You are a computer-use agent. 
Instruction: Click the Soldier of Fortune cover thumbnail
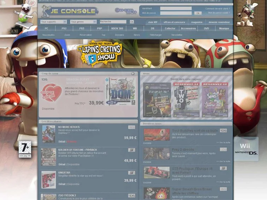pyautogui.click(x=48, y=157)
